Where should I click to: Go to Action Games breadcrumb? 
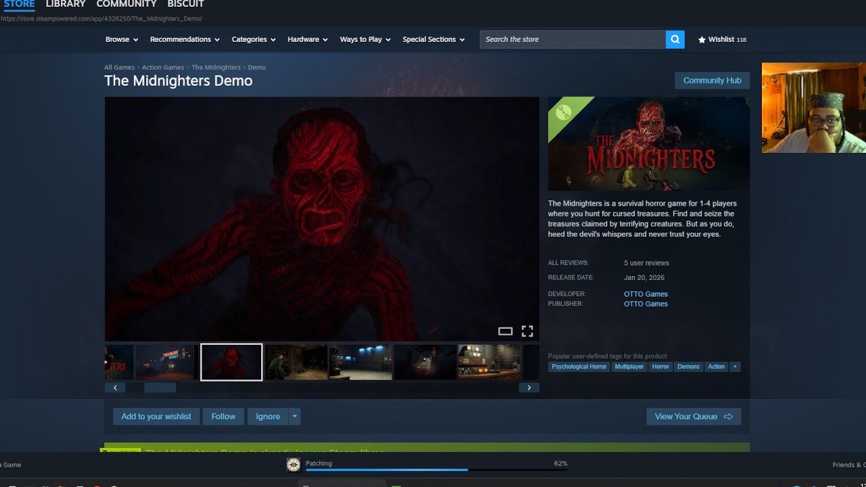pos(163,68)
